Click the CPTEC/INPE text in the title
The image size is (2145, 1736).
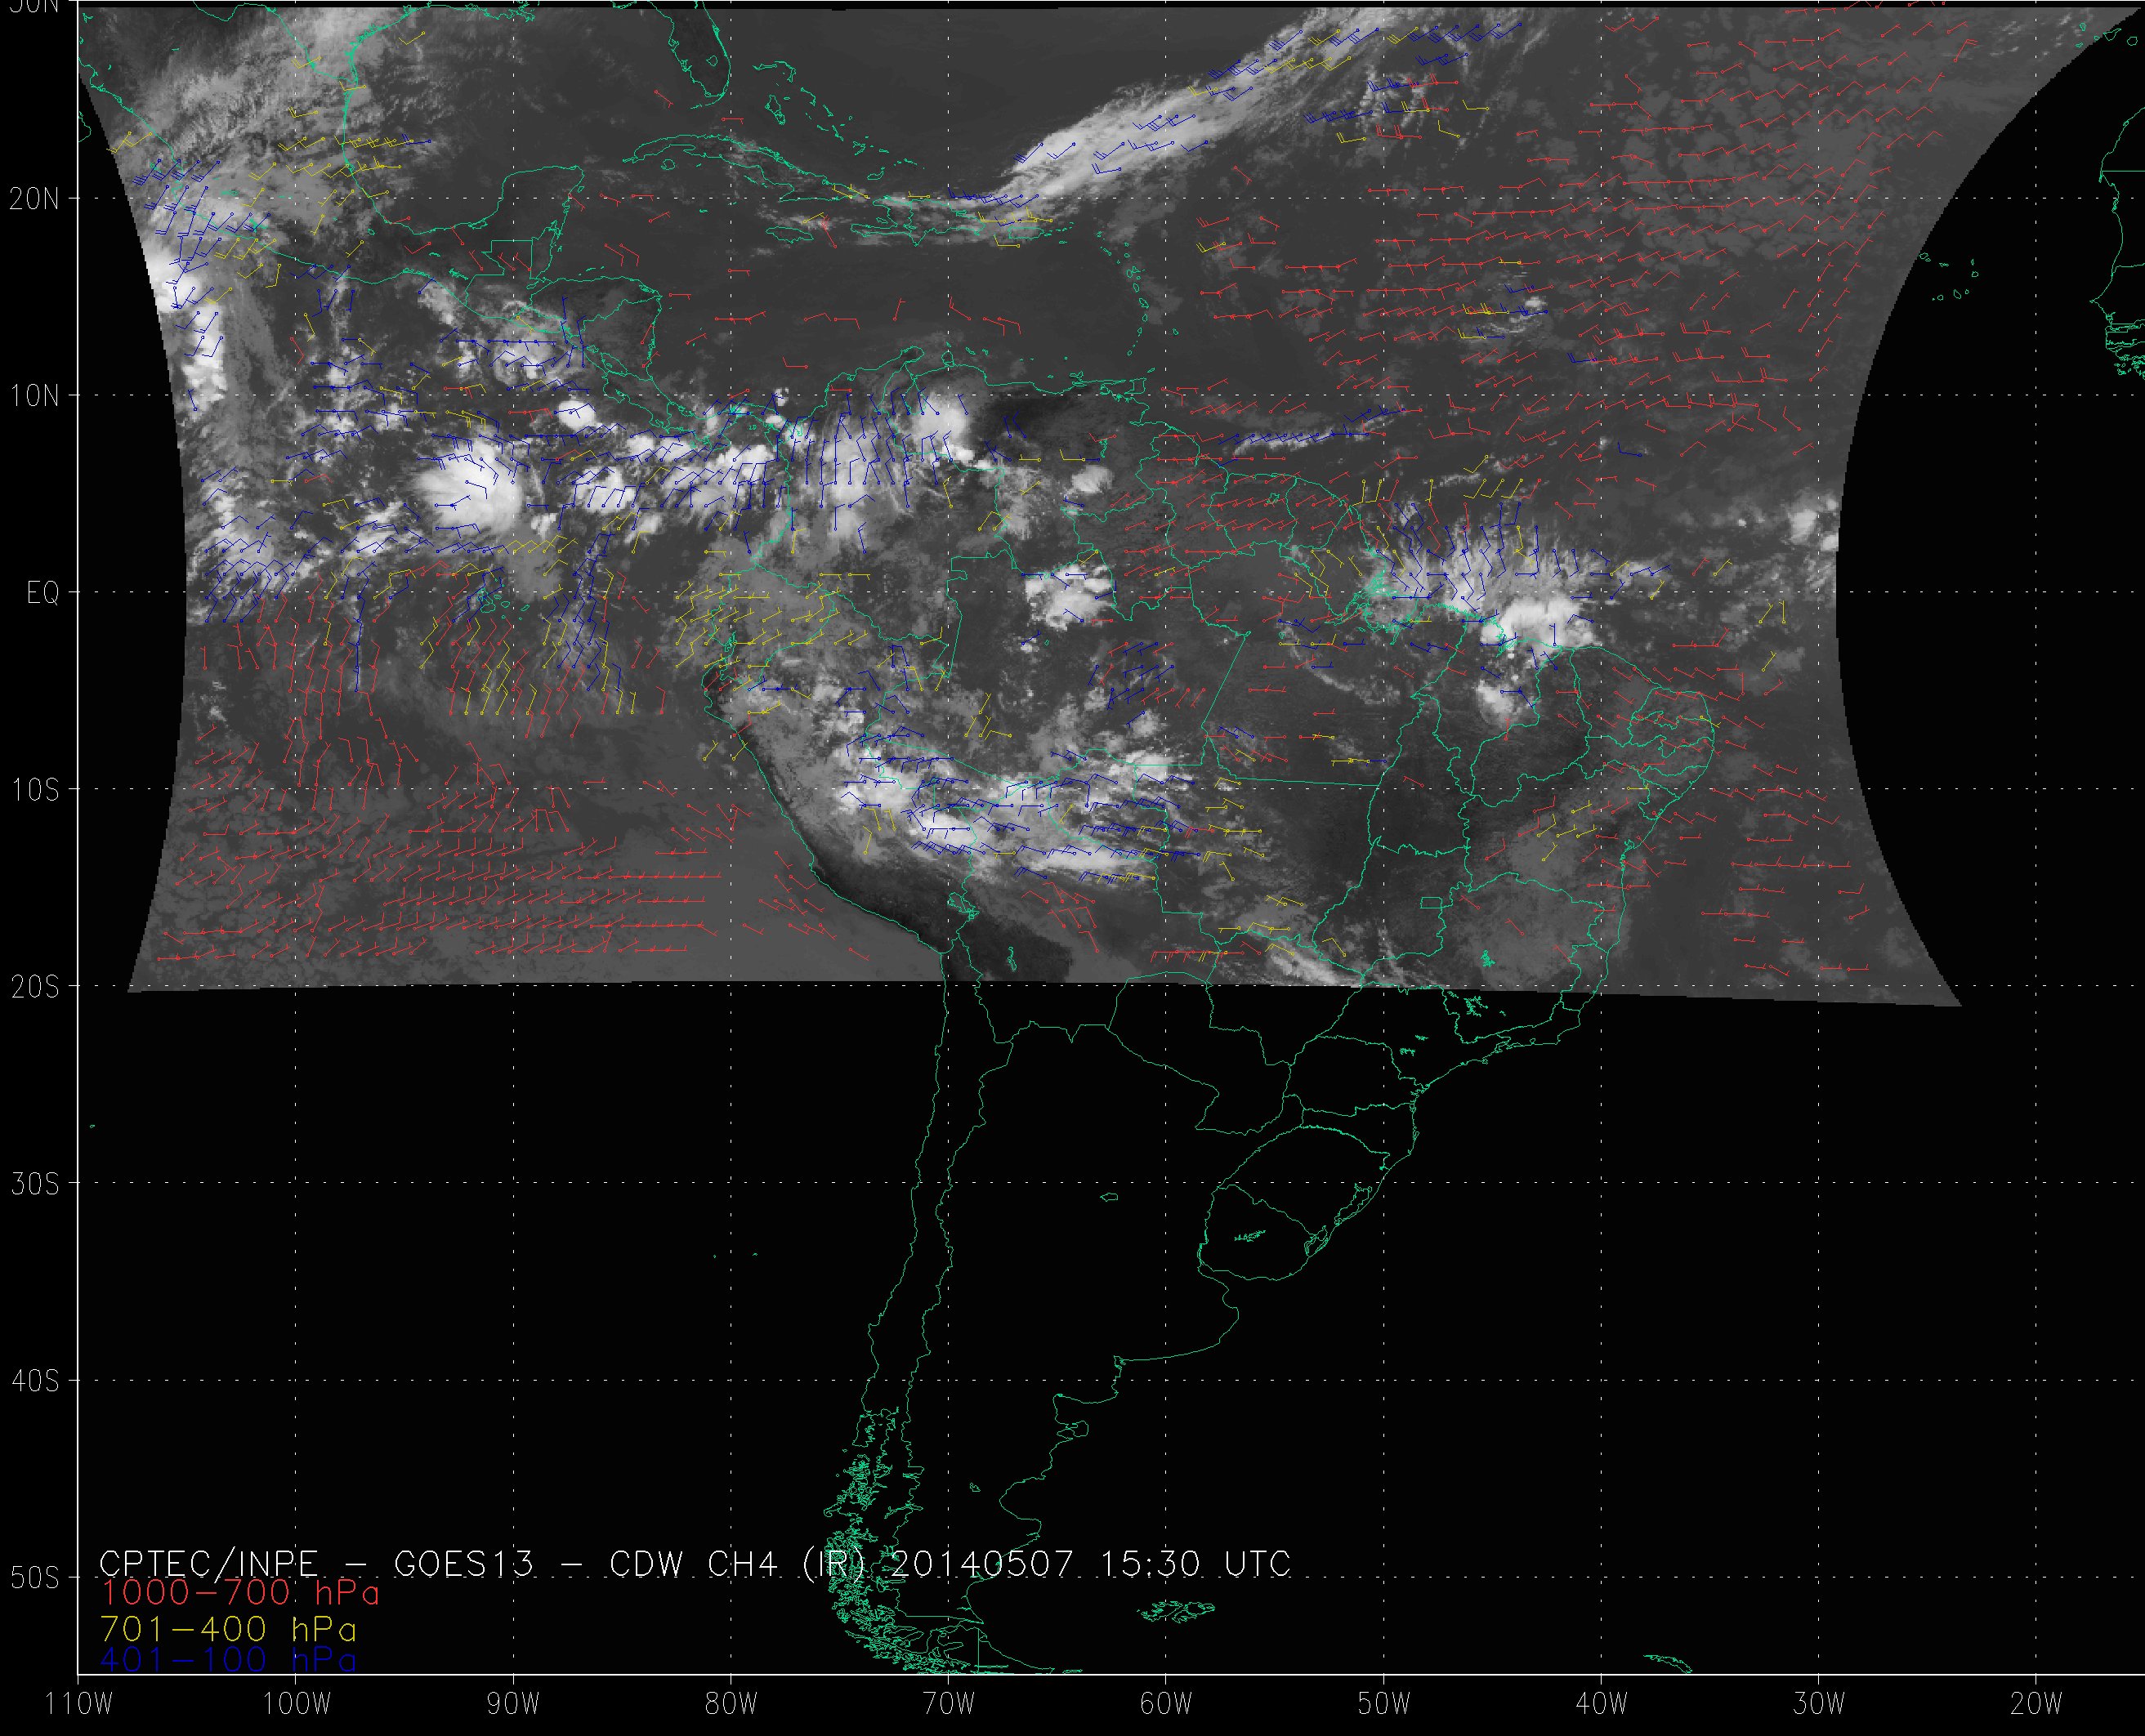[209, 1563]
